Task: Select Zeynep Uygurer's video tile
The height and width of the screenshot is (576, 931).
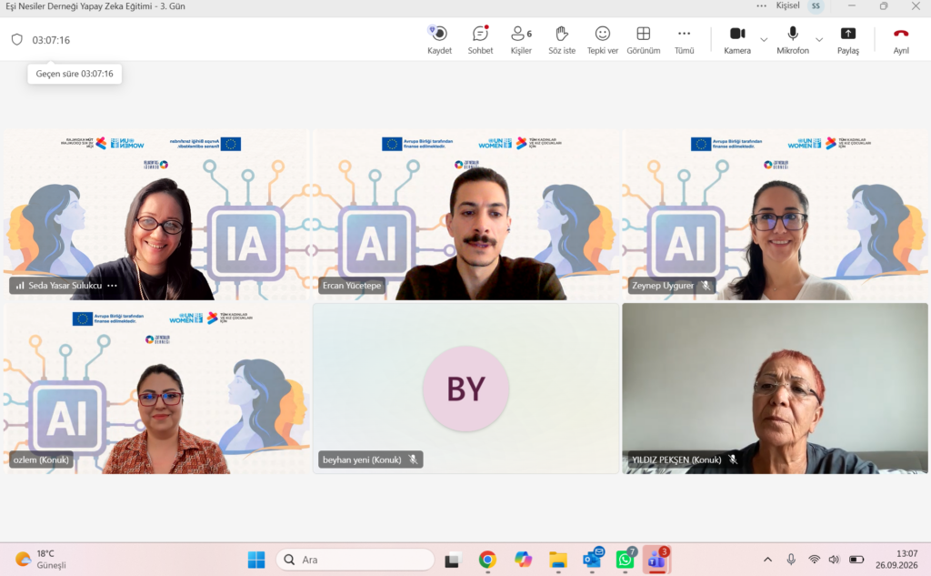Action: tap(775, 215)
